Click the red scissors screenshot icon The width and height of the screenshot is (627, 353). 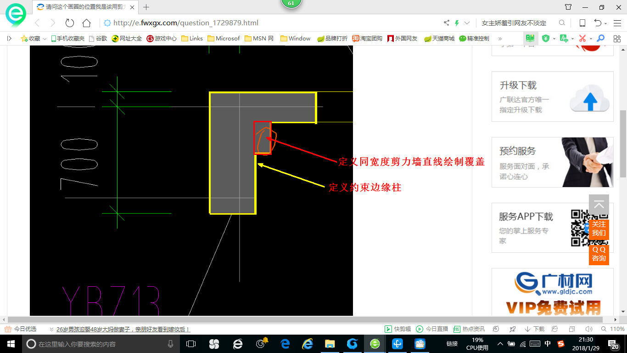(x=582, y=39)
